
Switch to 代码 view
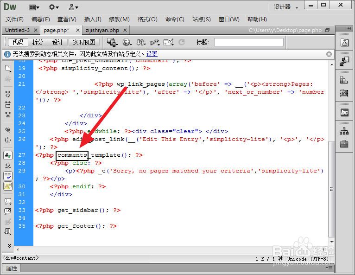pyautogui.click(x=18, y=42)
